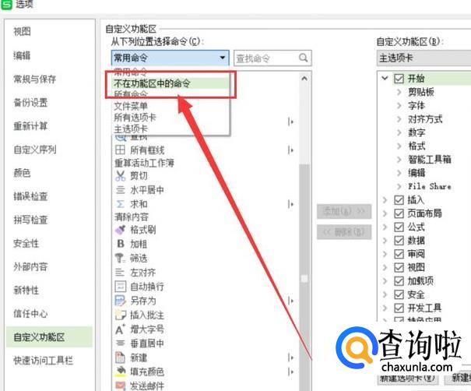Choose 文件菜单 from dropdown list
Image resolution: width=471 pixels, height=391 pixels.
click(170, 106)
